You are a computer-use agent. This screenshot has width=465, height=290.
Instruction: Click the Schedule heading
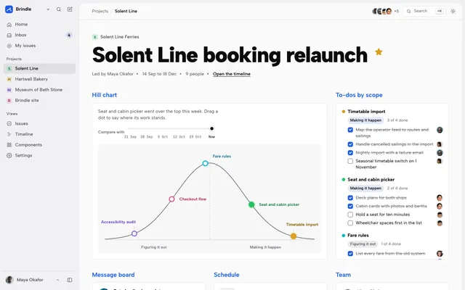[227, 275]
